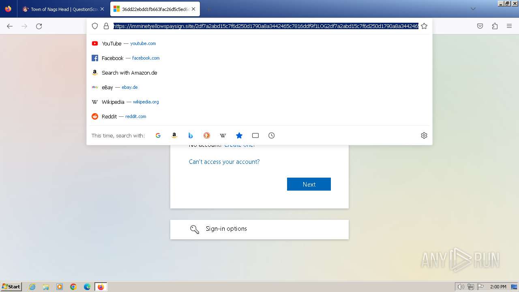Viewport: 519px width, 292px height.
Task: Open Windows Media Player from taskbar
Action: pyautogui.click(x=60, y=287)
